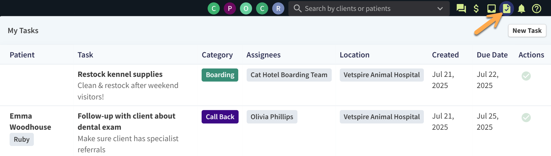Click the dollar sign billing icon
This screenshot has height=156, width=551.
[476, 9]
